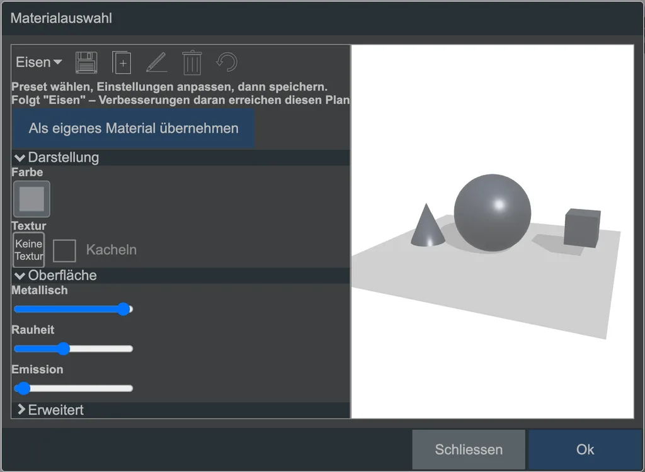Confirm with the Ok button
645x472 pixels.
tap(585, 449)
